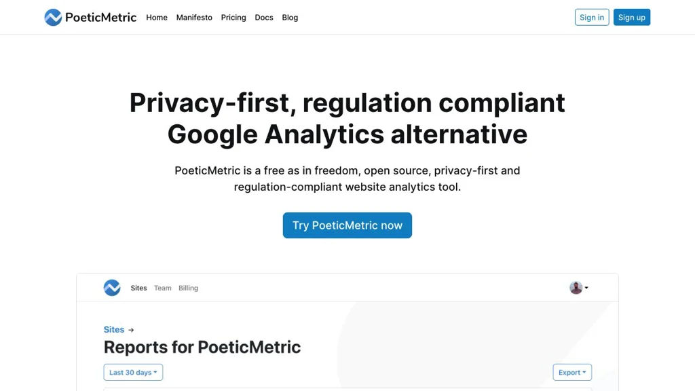Select the Sites tab in dashboard preview

[138, 288]
